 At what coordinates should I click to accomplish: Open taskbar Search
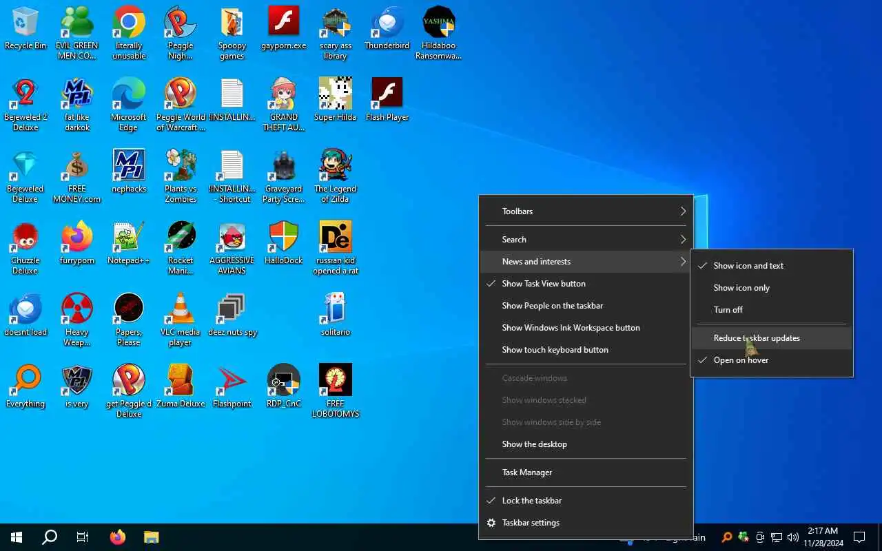[x=50, y=537]
